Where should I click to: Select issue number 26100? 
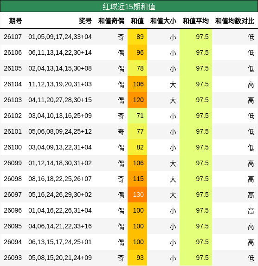pos(13,147)
